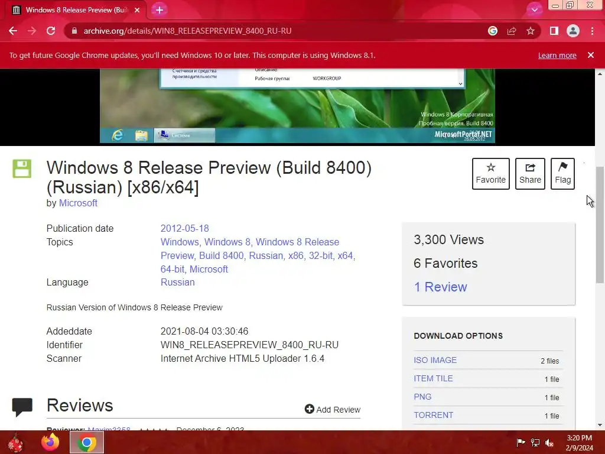This screenshot has height=454, width=605.
Task: Open the Microsoft creator link
Action: pos(78,203)
